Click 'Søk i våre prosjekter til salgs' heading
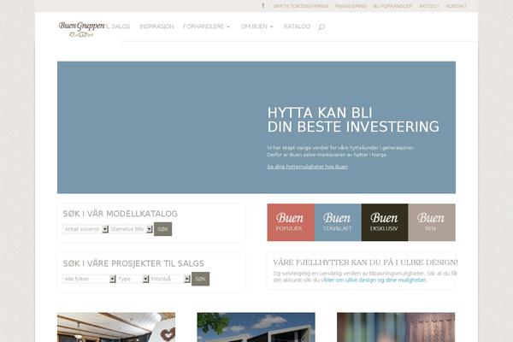The image size is (513, 342). coord(133,263)
